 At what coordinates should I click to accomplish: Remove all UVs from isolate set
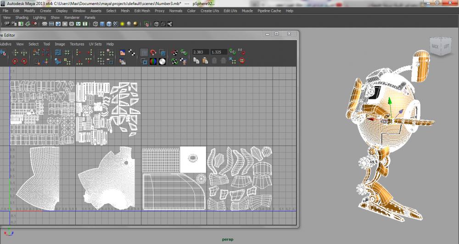pyautogui.click(x=101, y=61)
